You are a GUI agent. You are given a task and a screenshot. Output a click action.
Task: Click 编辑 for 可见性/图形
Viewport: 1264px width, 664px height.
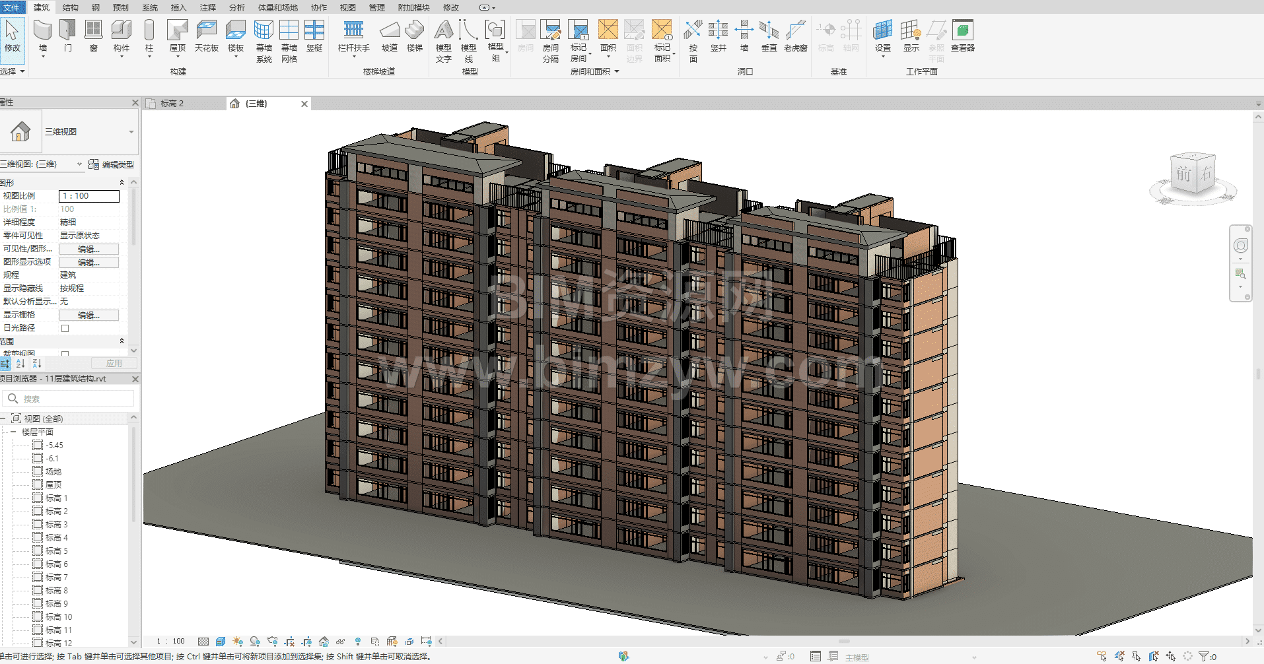[x=89, y=249]
